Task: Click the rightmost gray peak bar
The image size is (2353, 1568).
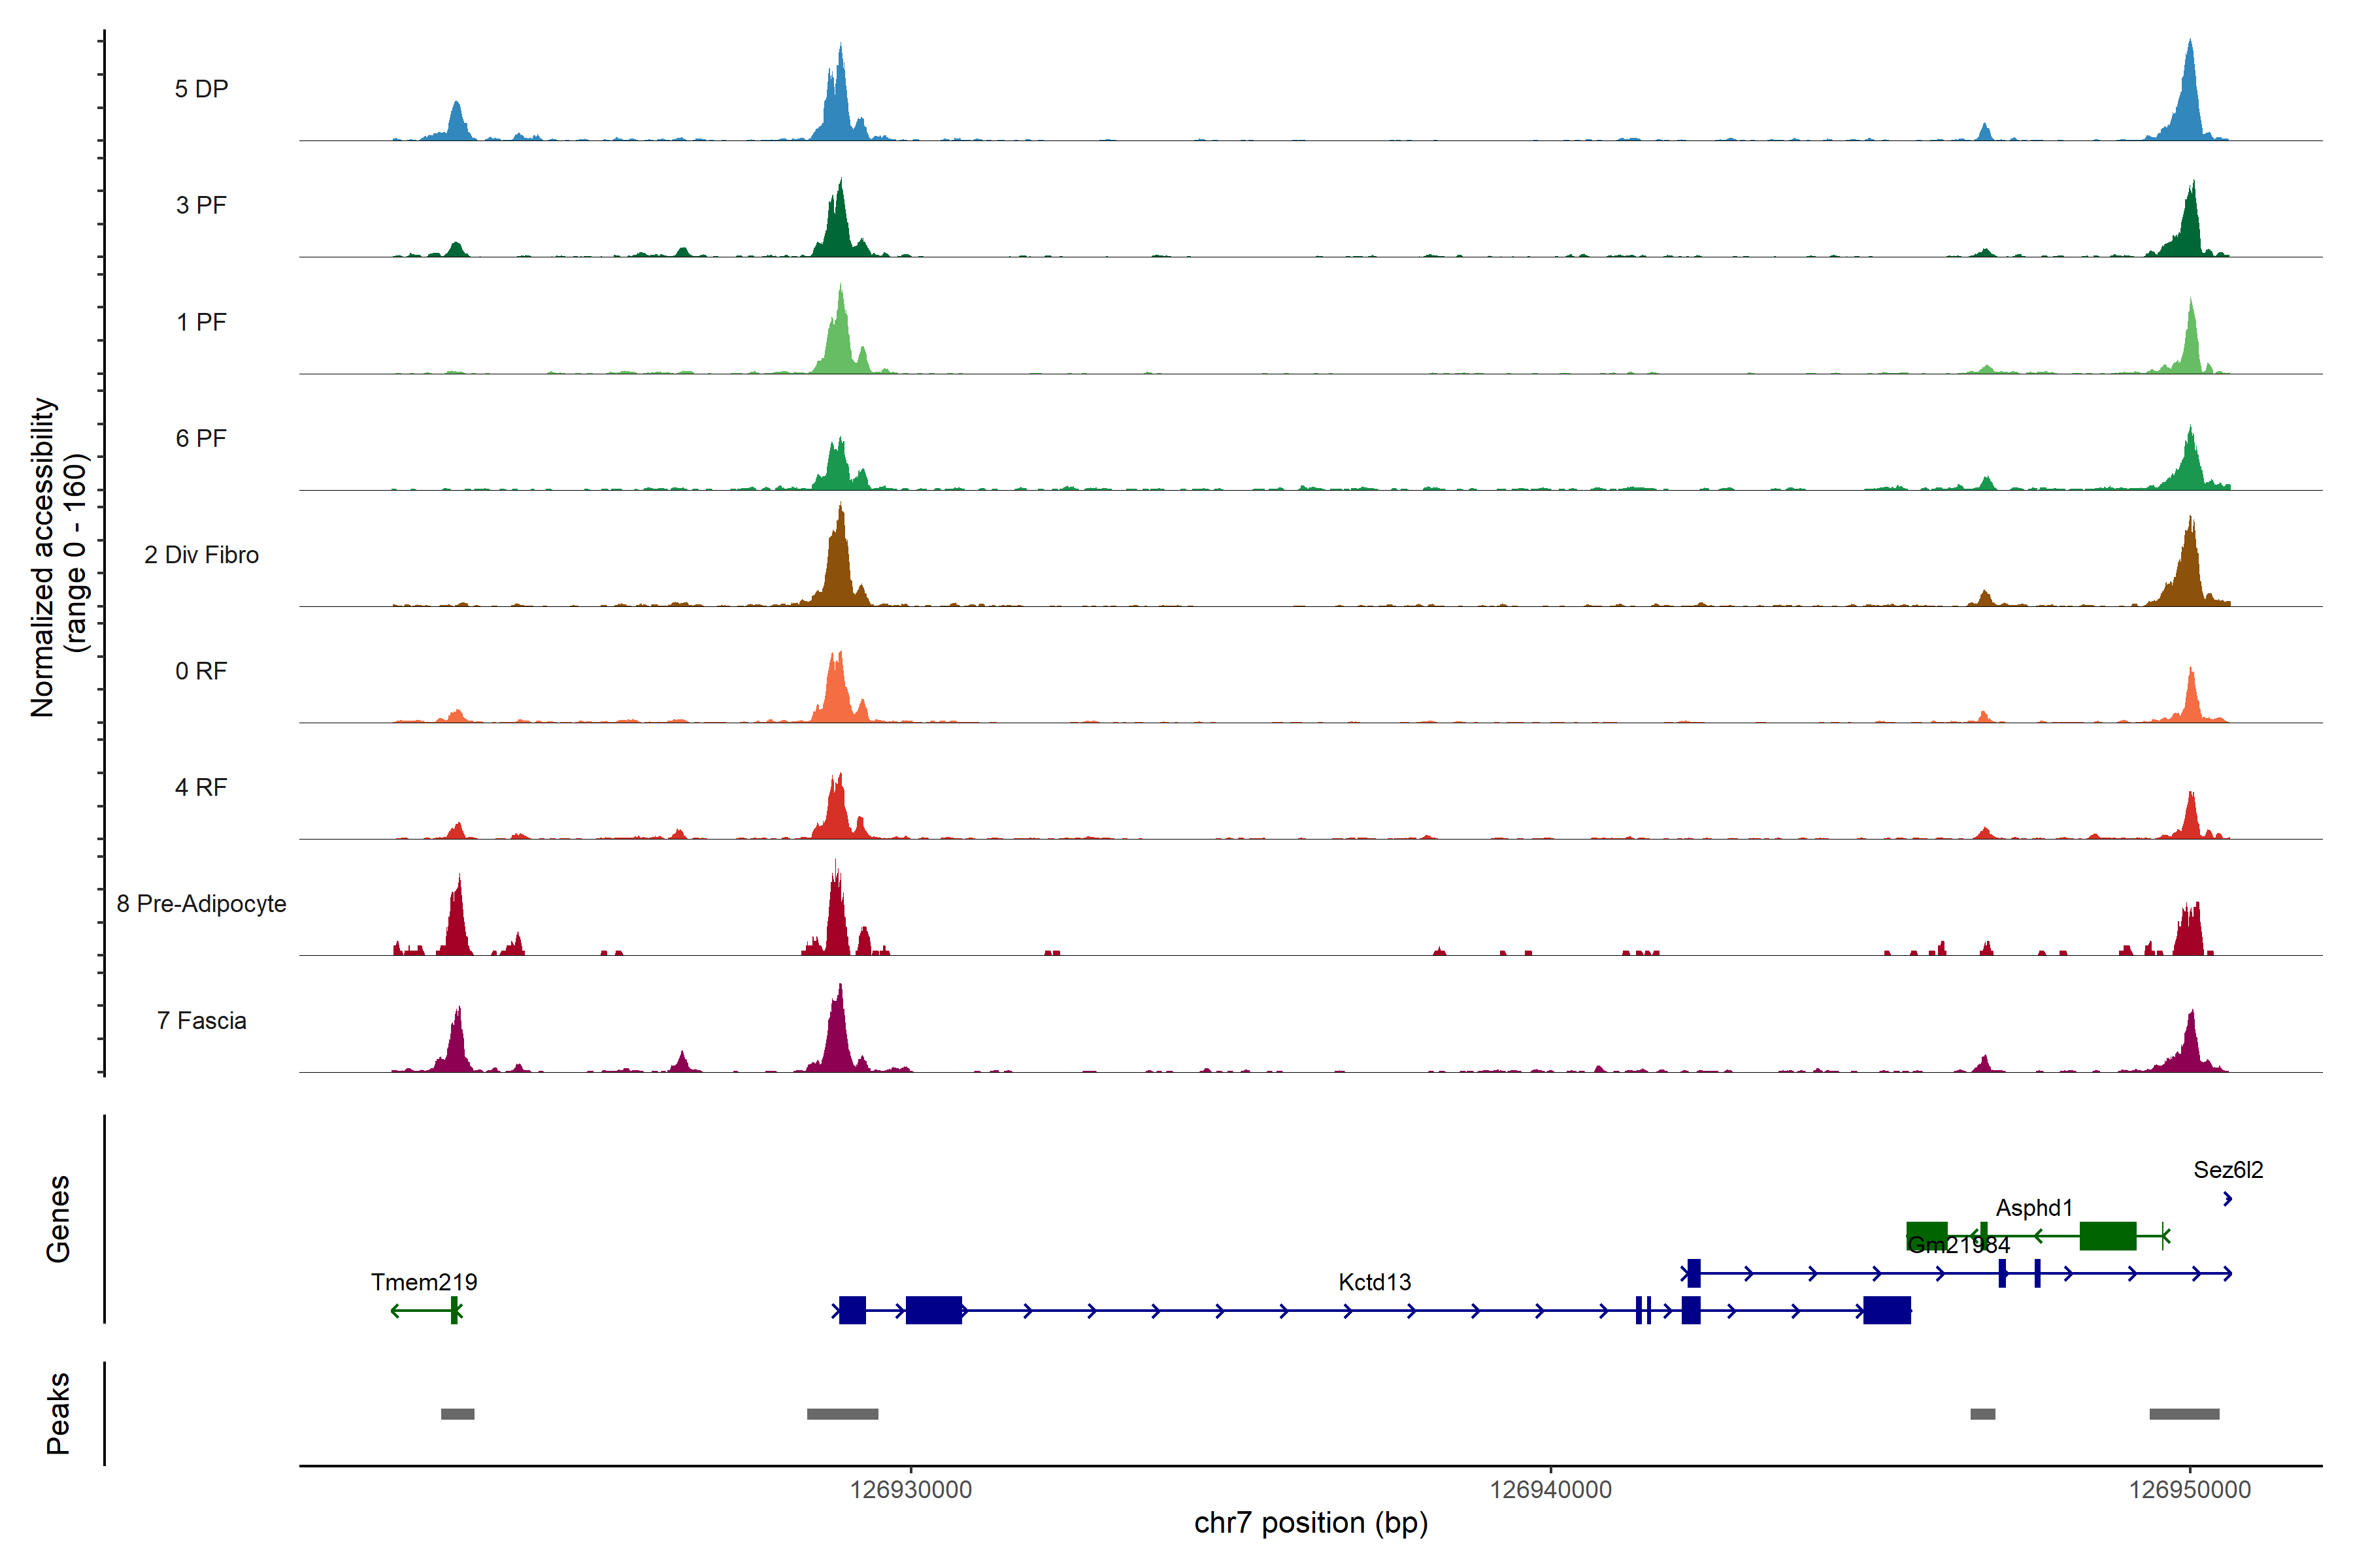Action: coord(2184,1414)
